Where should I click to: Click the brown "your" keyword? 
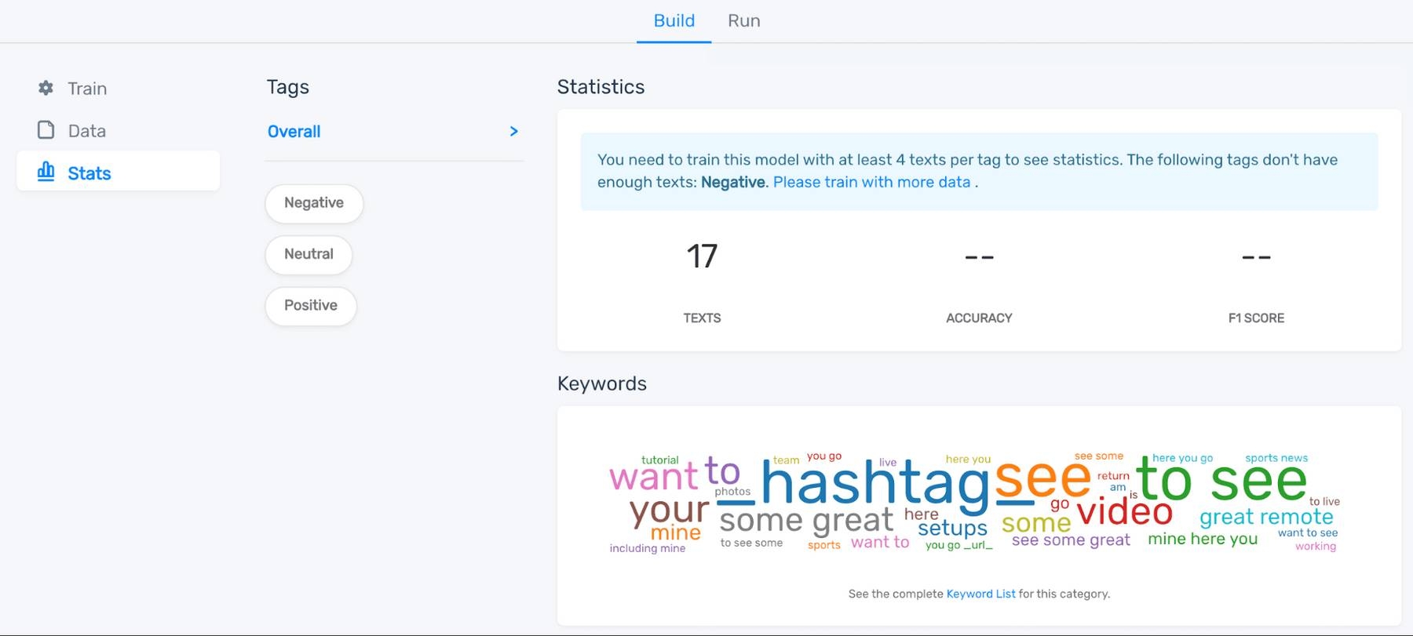point(669,511)
